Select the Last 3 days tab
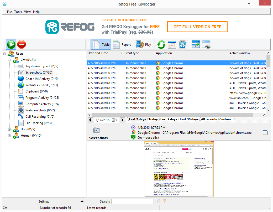The width and height of the screenshot is (273, 212). (x=137, y=119)
